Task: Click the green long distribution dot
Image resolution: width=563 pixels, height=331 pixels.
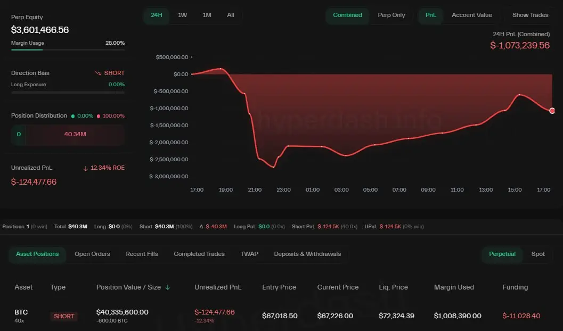Action: [x=73, y=116]
